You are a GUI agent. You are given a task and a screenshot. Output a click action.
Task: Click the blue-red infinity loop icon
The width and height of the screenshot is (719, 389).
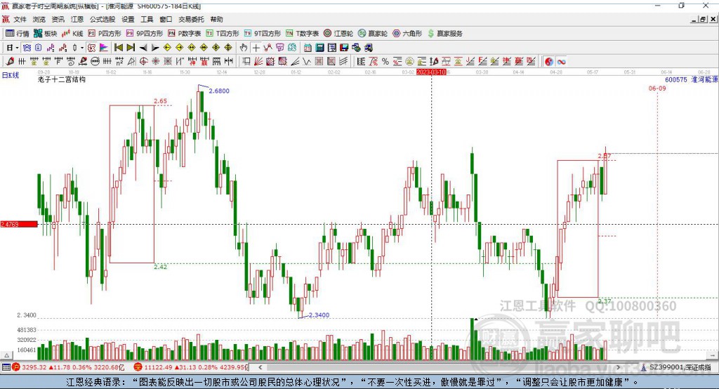point(561,62)
